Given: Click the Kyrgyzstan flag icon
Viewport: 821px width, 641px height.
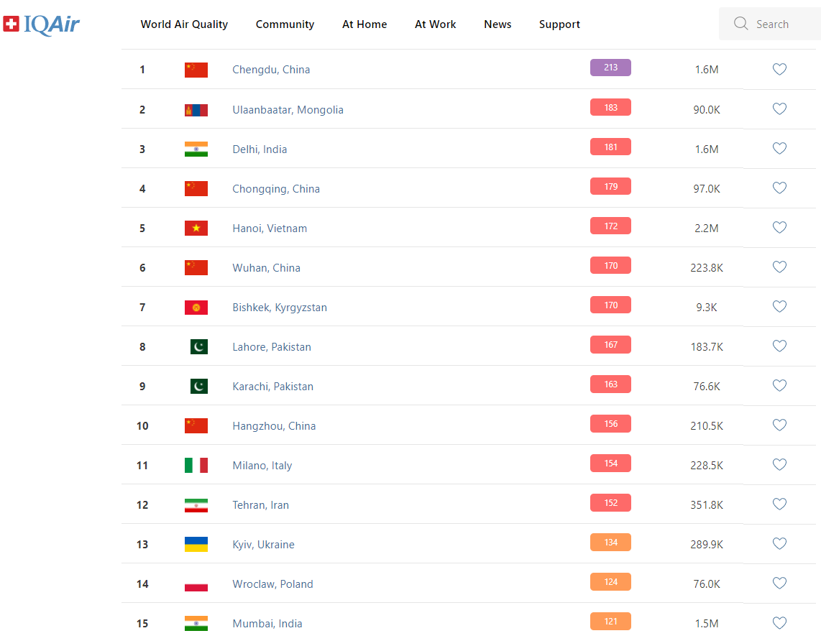Looking at the screenshot, I should tap(196, 308).
